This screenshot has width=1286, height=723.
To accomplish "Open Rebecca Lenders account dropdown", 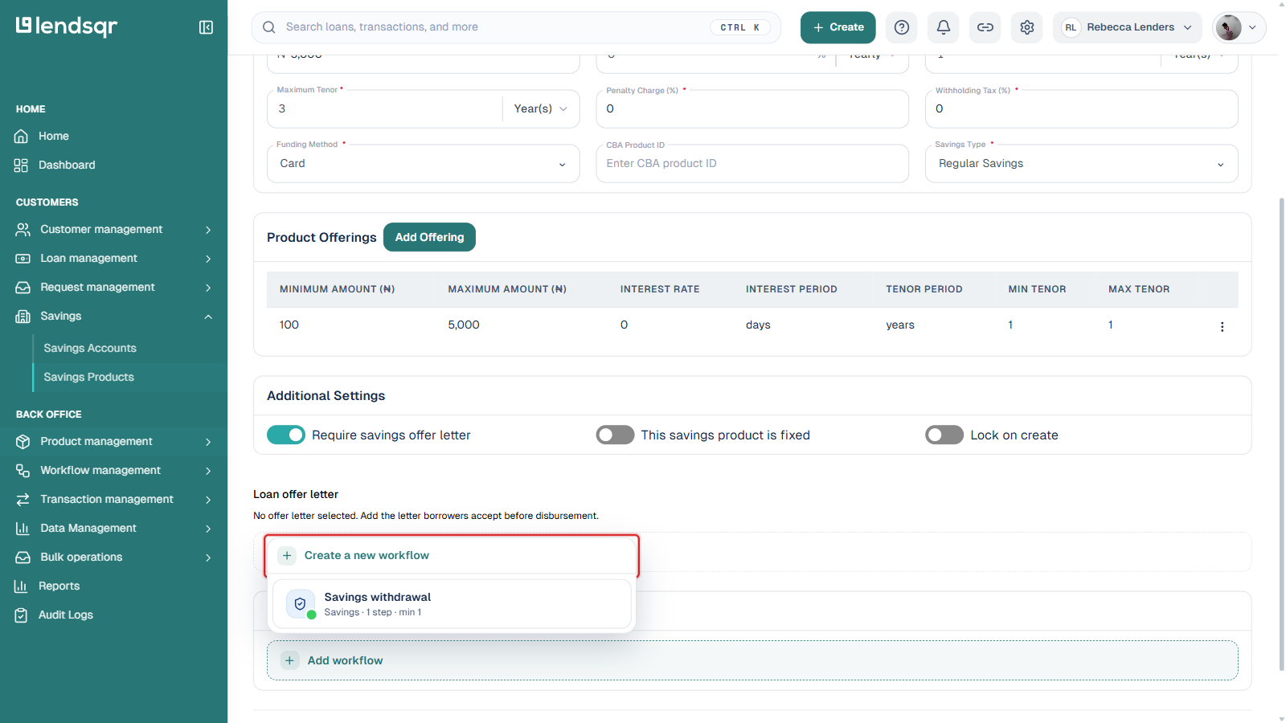I will [x=1127, y=27].
